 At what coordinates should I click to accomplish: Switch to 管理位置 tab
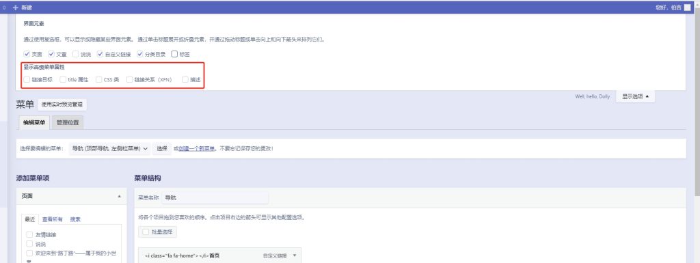68,122
